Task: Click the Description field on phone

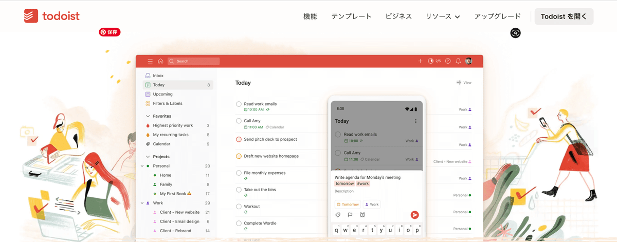Action: pos(344,191)
